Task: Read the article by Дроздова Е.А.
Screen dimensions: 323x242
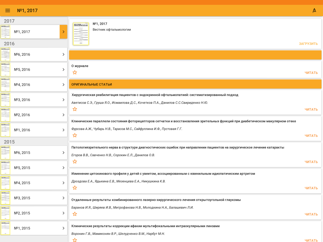Action: point(311,188)
